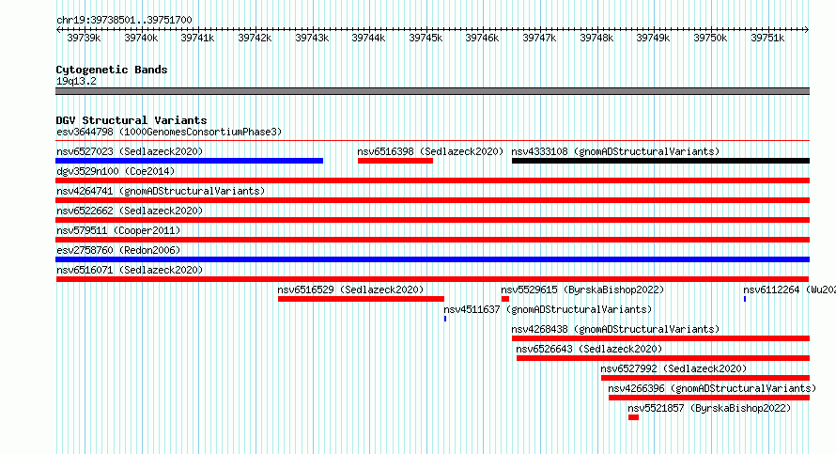Open the nsv6526643 (Sedlazeck2020) label
This screenshot has height=454, width=836.
pyautogui.click(x=589, y=349)
